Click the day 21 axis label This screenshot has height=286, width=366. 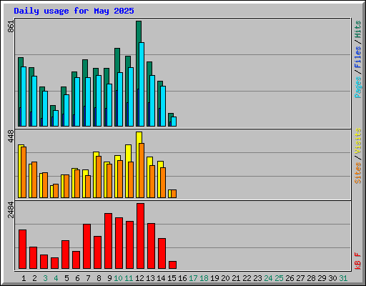[x=236, y=278]
